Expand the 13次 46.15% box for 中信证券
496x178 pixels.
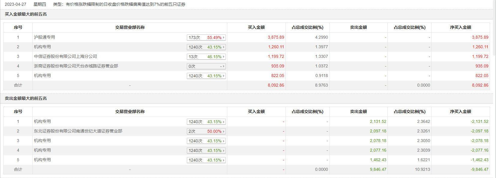(x=224, y=57)
